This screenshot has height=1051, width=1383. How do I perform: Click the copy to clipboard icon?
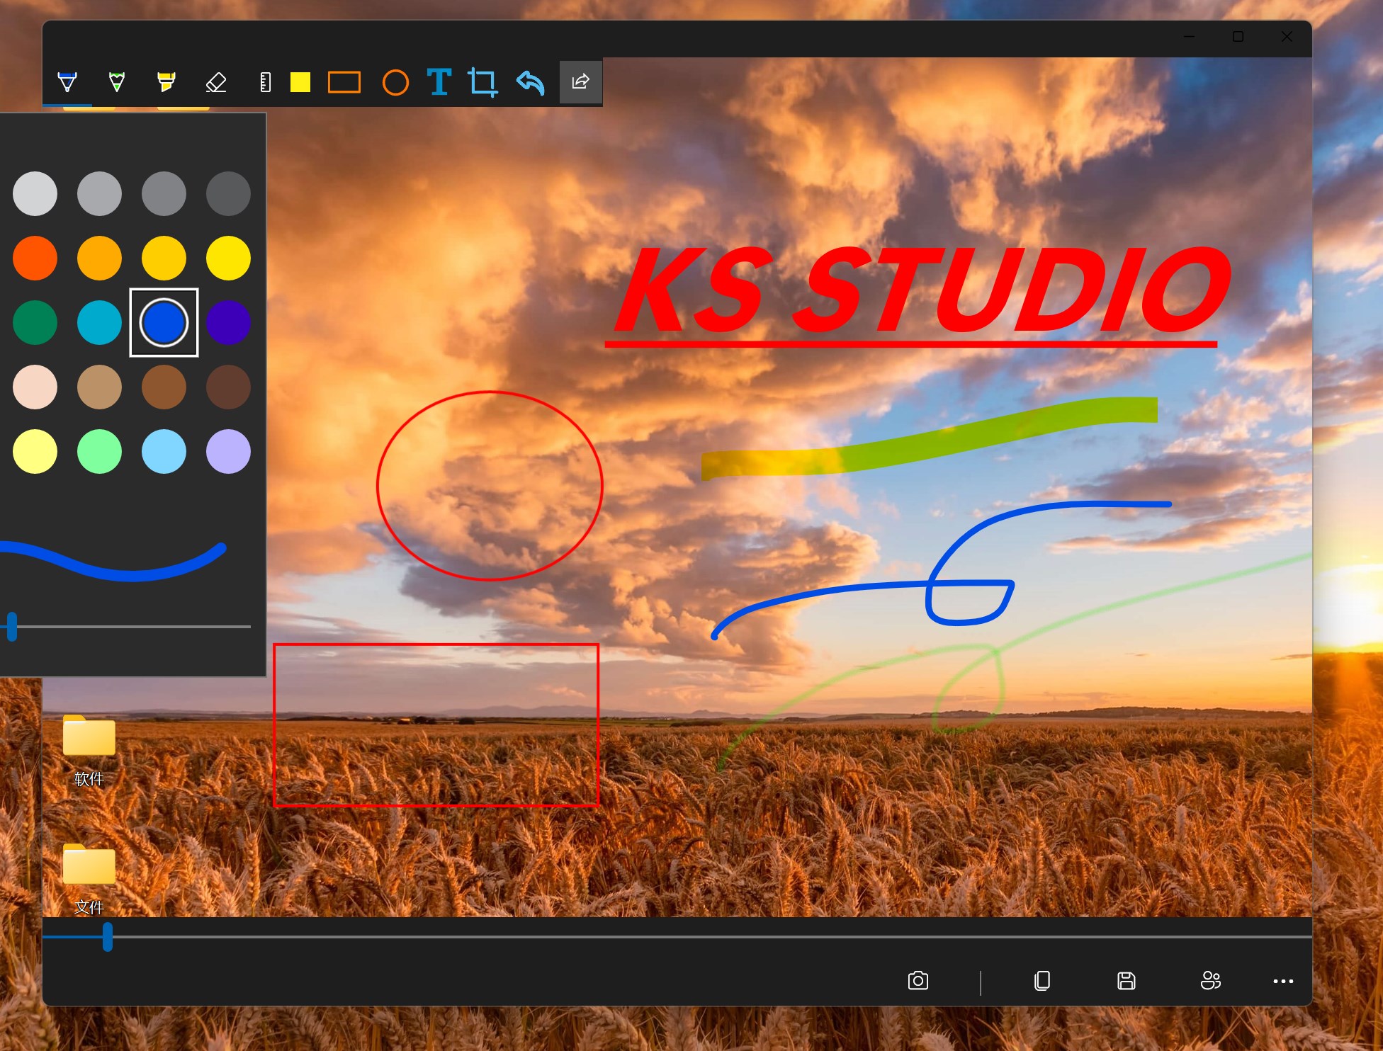tap(1042, 981)
